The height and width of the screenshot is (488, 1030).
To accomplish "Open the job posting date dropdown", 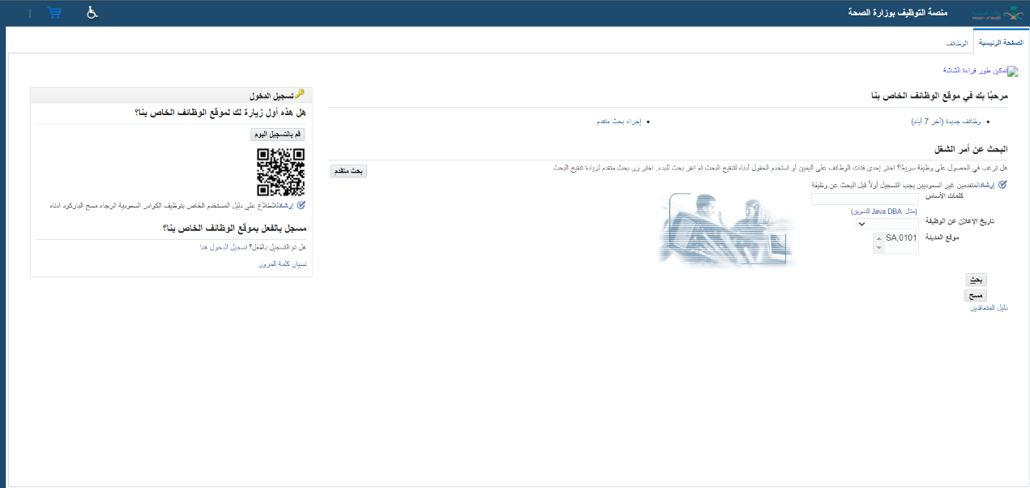I will click(862, 224).
